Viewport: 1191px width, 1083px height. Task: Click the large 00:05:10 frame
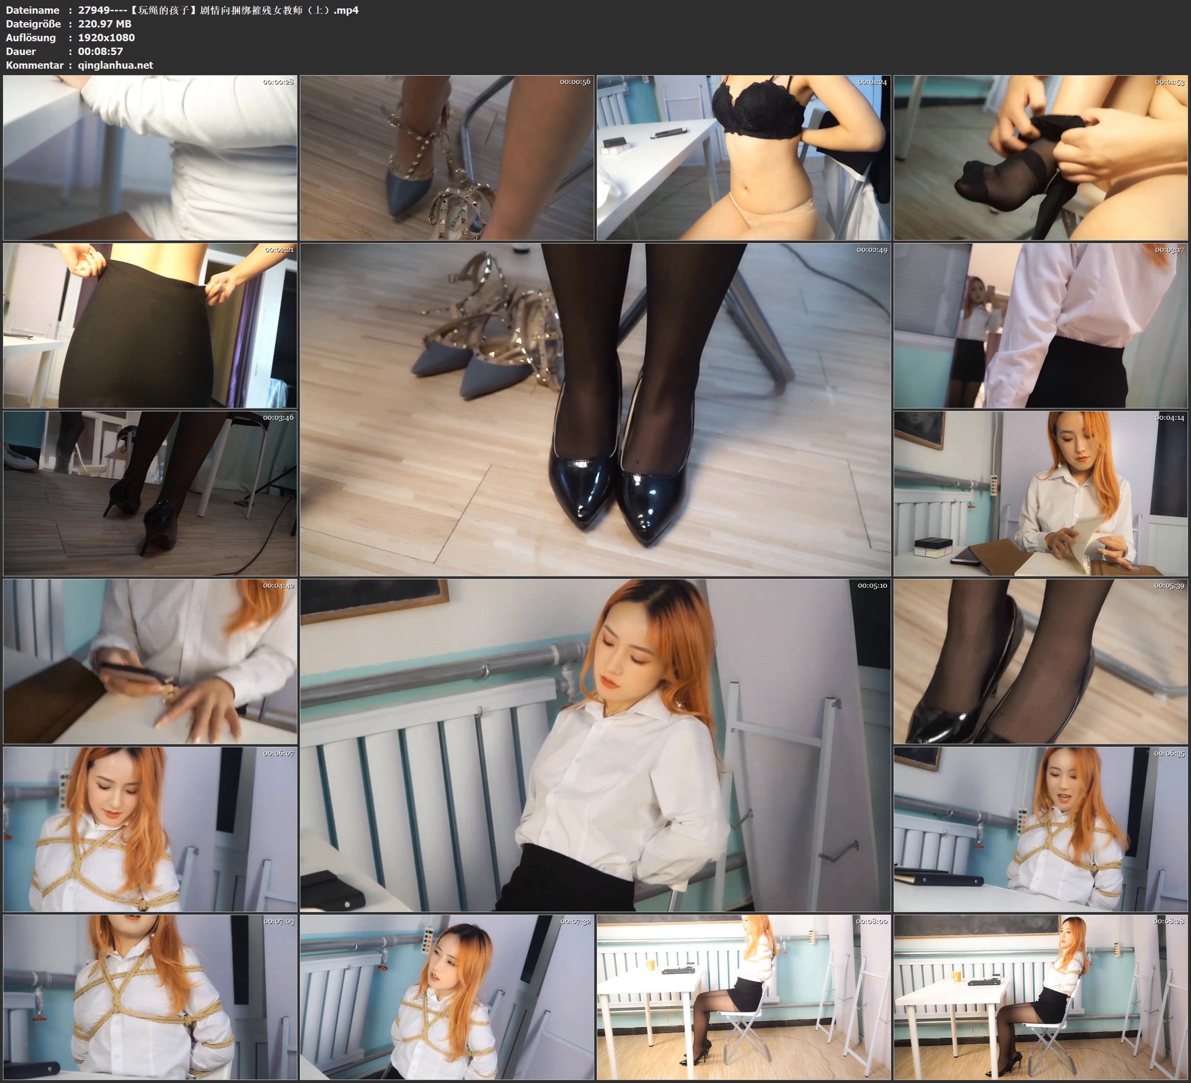595,745
